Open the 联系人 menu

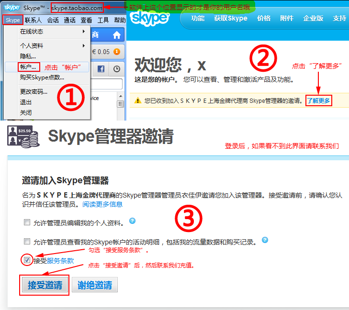coord(33,20)
